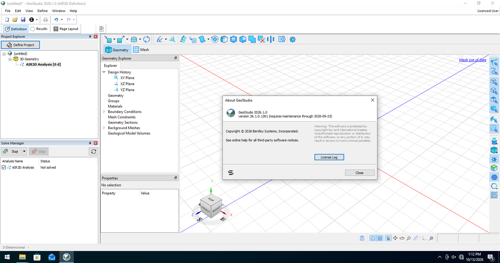The image size is (500, 263).
Task: Collapse the 3D Geometry tree node
Action: pyautogui.click(x=10, y=59)
